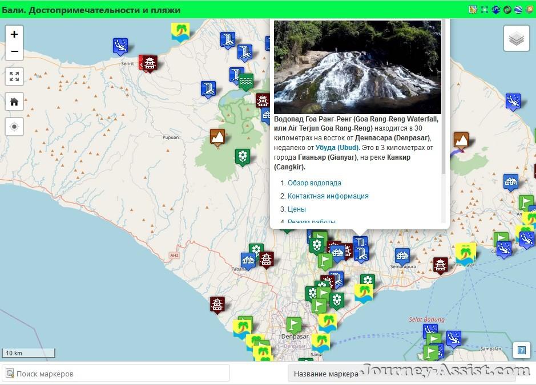Click the 'Selat Badung' strait label

click(x=426, y=319)
